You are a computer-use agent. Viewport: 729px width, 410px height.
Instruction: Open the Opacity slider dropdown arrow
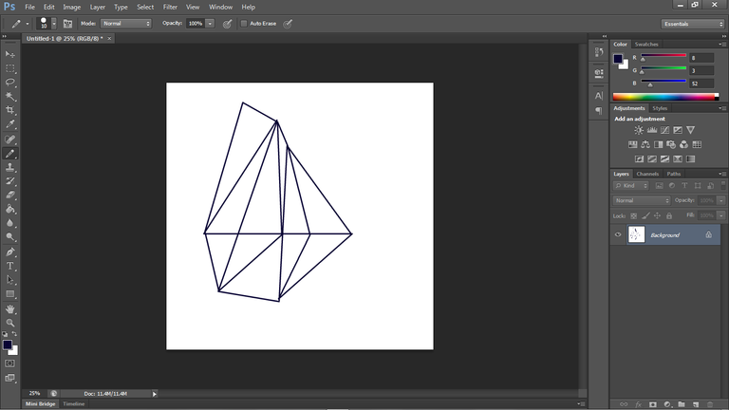point(210,23)
